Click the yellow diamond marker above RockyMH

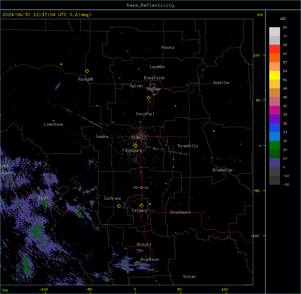tap(87, 71)
